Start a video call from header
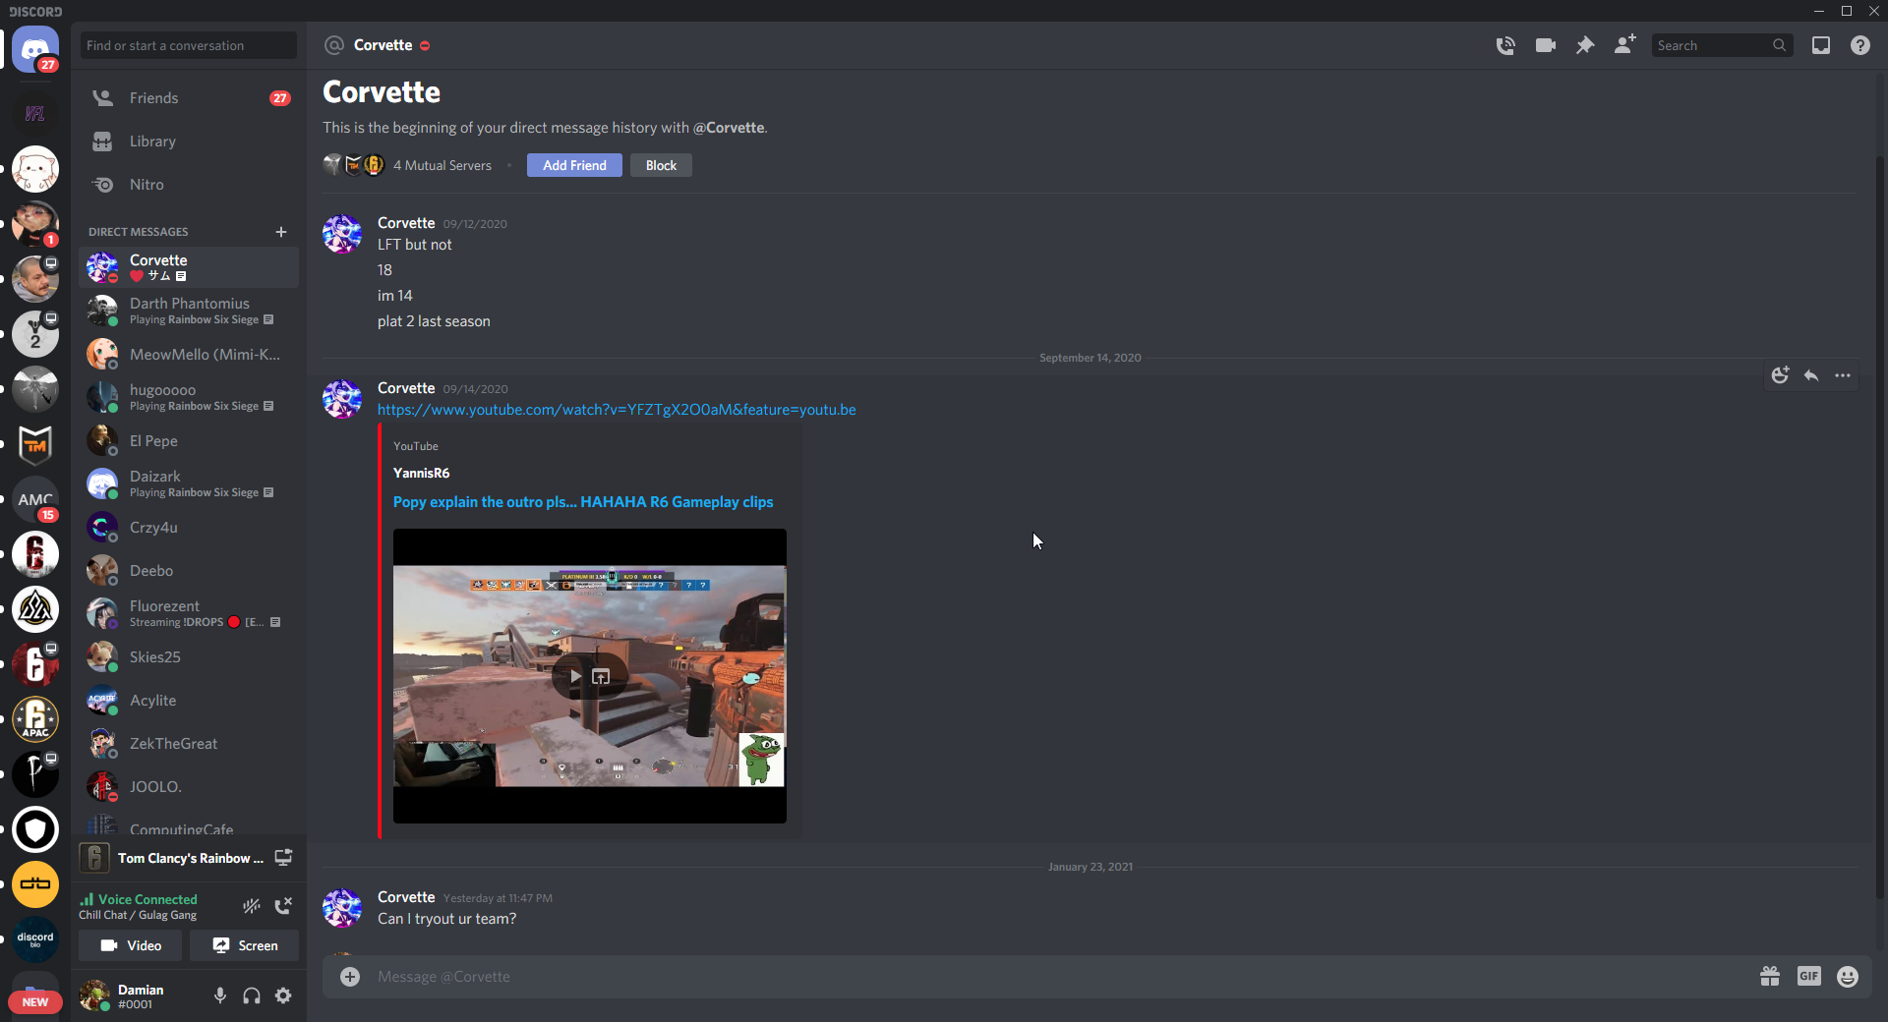1888x1022 pixels. 1545,45
